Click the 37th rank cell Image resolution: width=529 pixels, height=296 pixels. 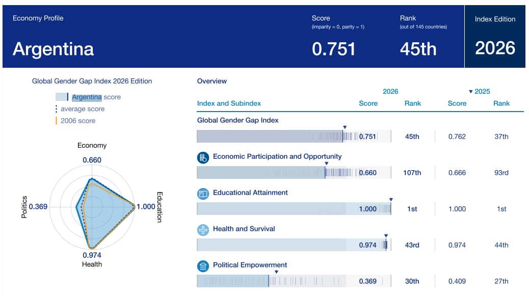click(x=501, y=137)
